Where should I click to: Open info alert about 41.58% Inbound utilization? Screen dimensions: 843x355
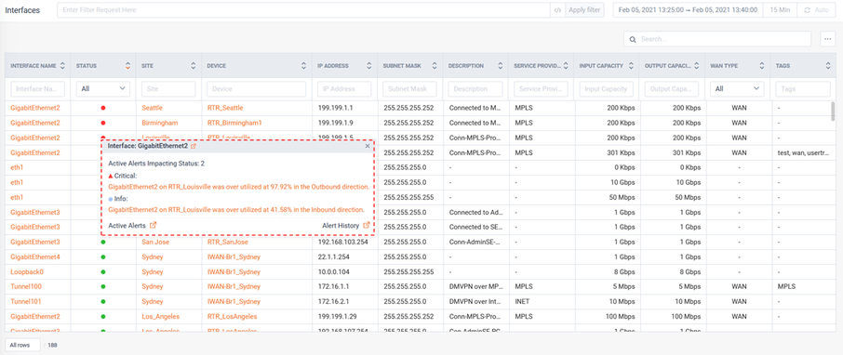point(236,209)
